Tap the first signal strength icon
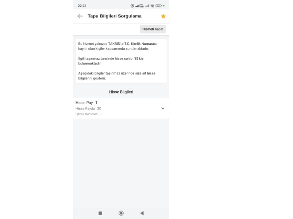Screen dimensions: 293x219 pyautogui.click(x=137, y=6)
